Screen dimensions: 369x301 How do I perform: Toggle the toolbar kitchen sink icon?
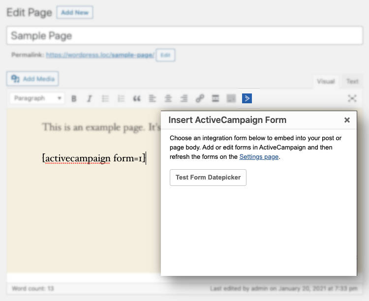point(231,98)
